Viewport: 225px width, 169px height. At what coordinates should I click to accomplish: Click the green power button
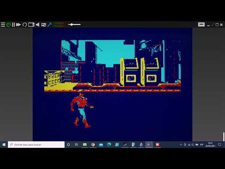tap(8, 25)
